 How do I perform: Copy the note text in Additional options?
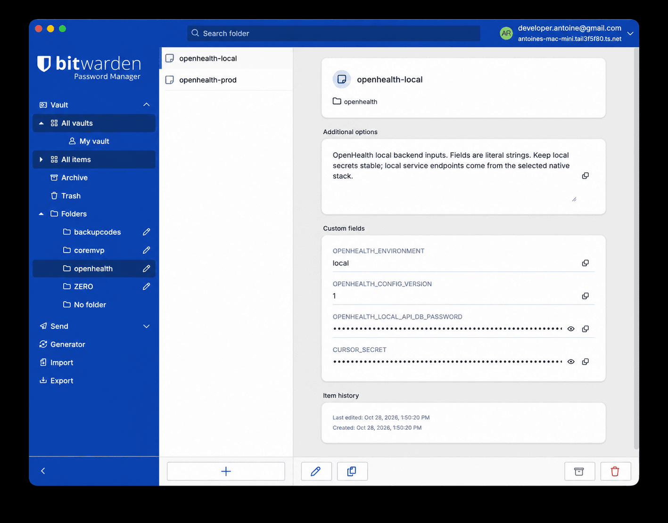[x=585, y=176]
